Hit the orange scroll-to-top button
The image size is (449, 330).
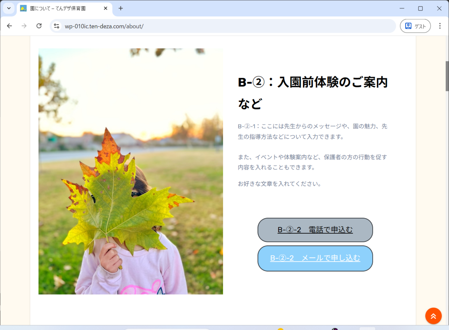click(433, 316)
